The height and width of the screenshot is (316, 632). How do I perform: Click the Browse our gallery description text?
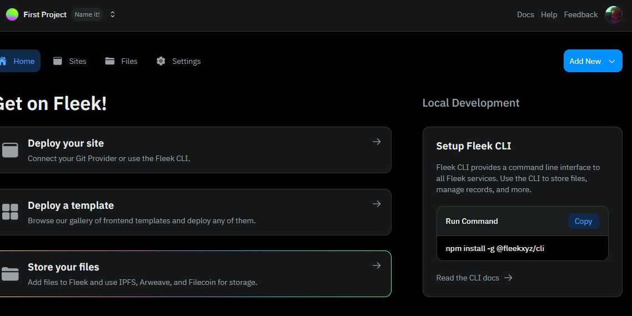pyautogui.click(x=142, y=220)
